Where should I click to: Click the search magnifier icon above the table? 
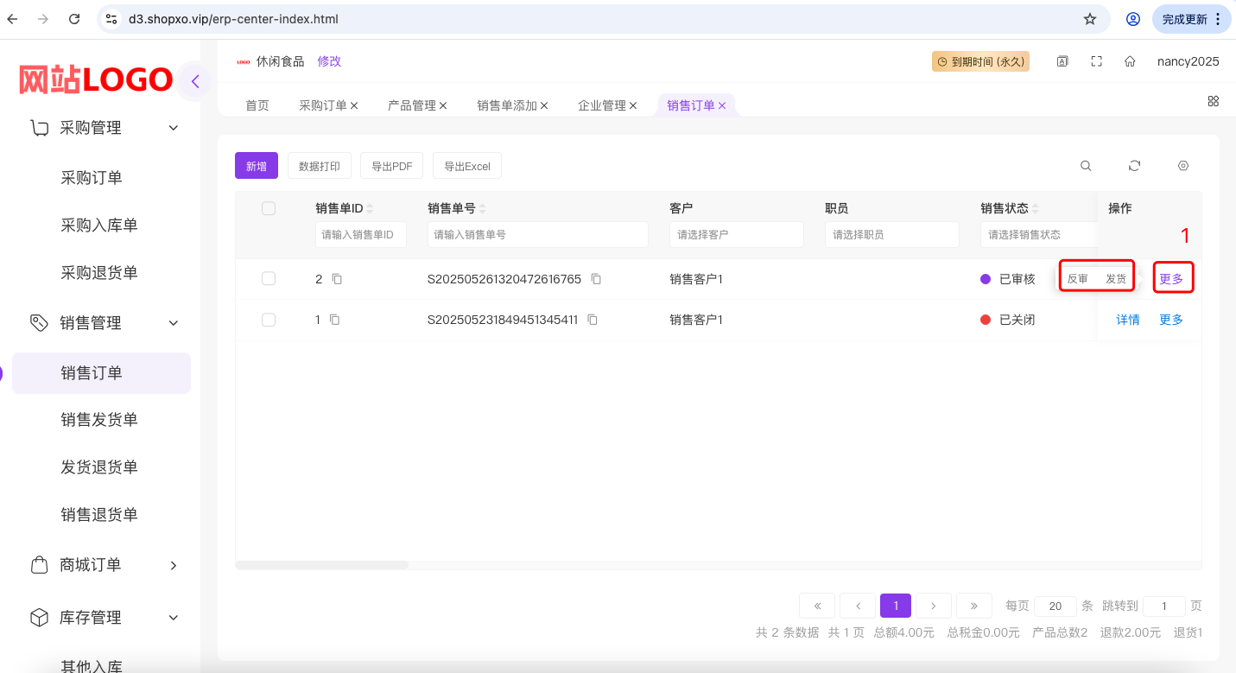(x=1086, y=166)
